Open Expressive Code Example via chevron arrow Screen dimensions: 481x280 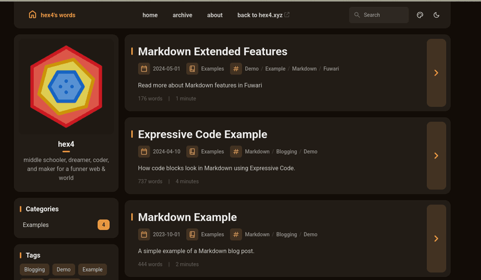[436, 155]
